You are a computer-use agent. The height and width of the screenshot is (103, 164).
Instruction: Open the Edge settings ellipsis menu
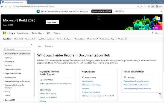pyautogui.click(x=153, y=7)
